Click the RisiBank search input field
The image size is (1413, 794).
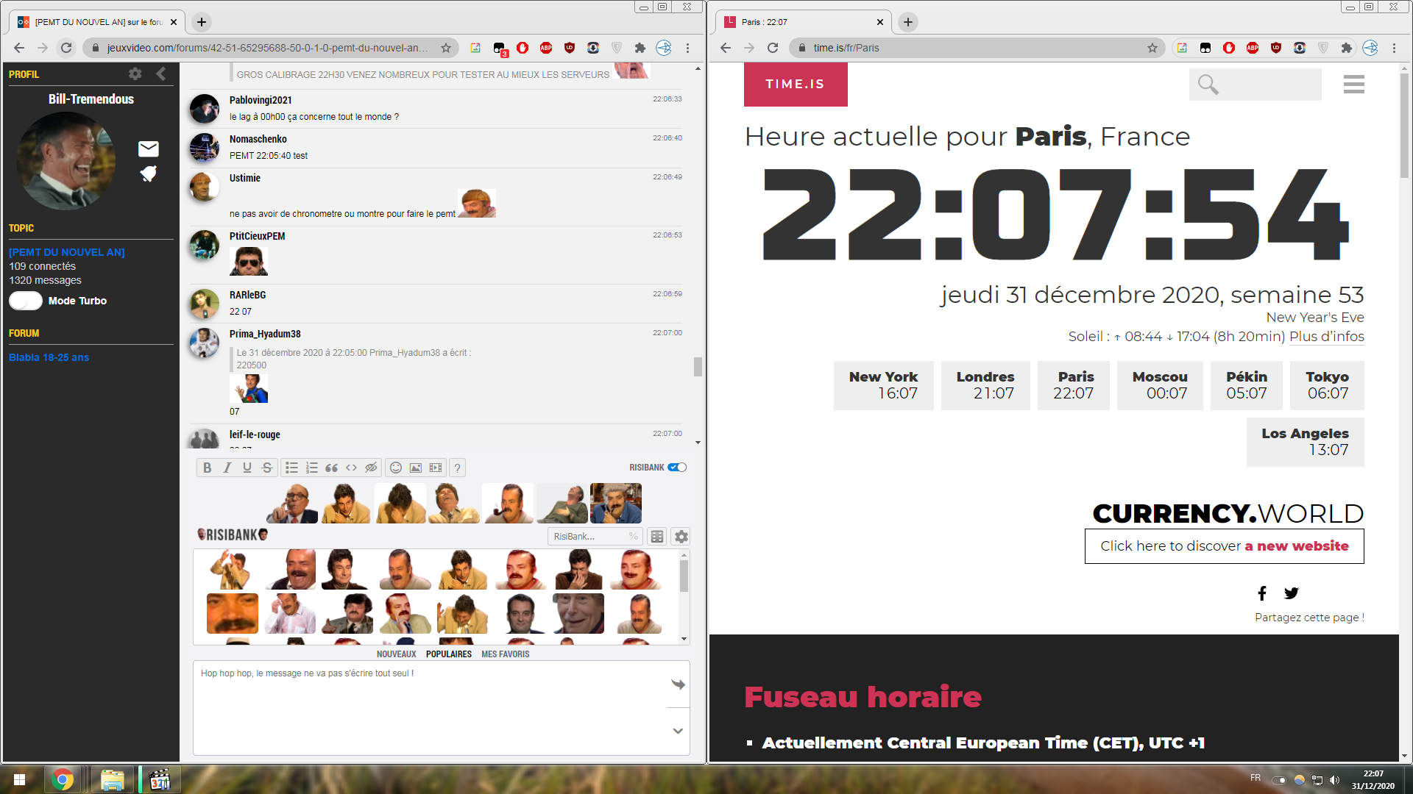click(589, 537)
